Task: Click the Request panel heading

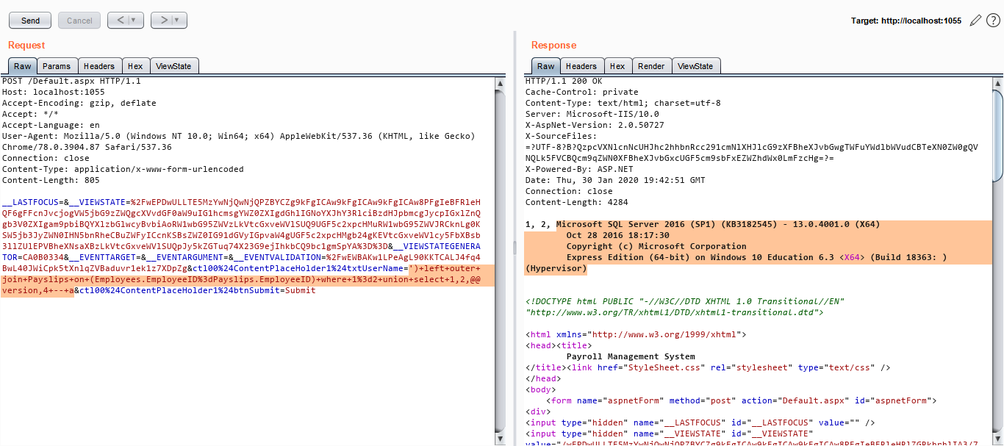Action: coord(26,45)
